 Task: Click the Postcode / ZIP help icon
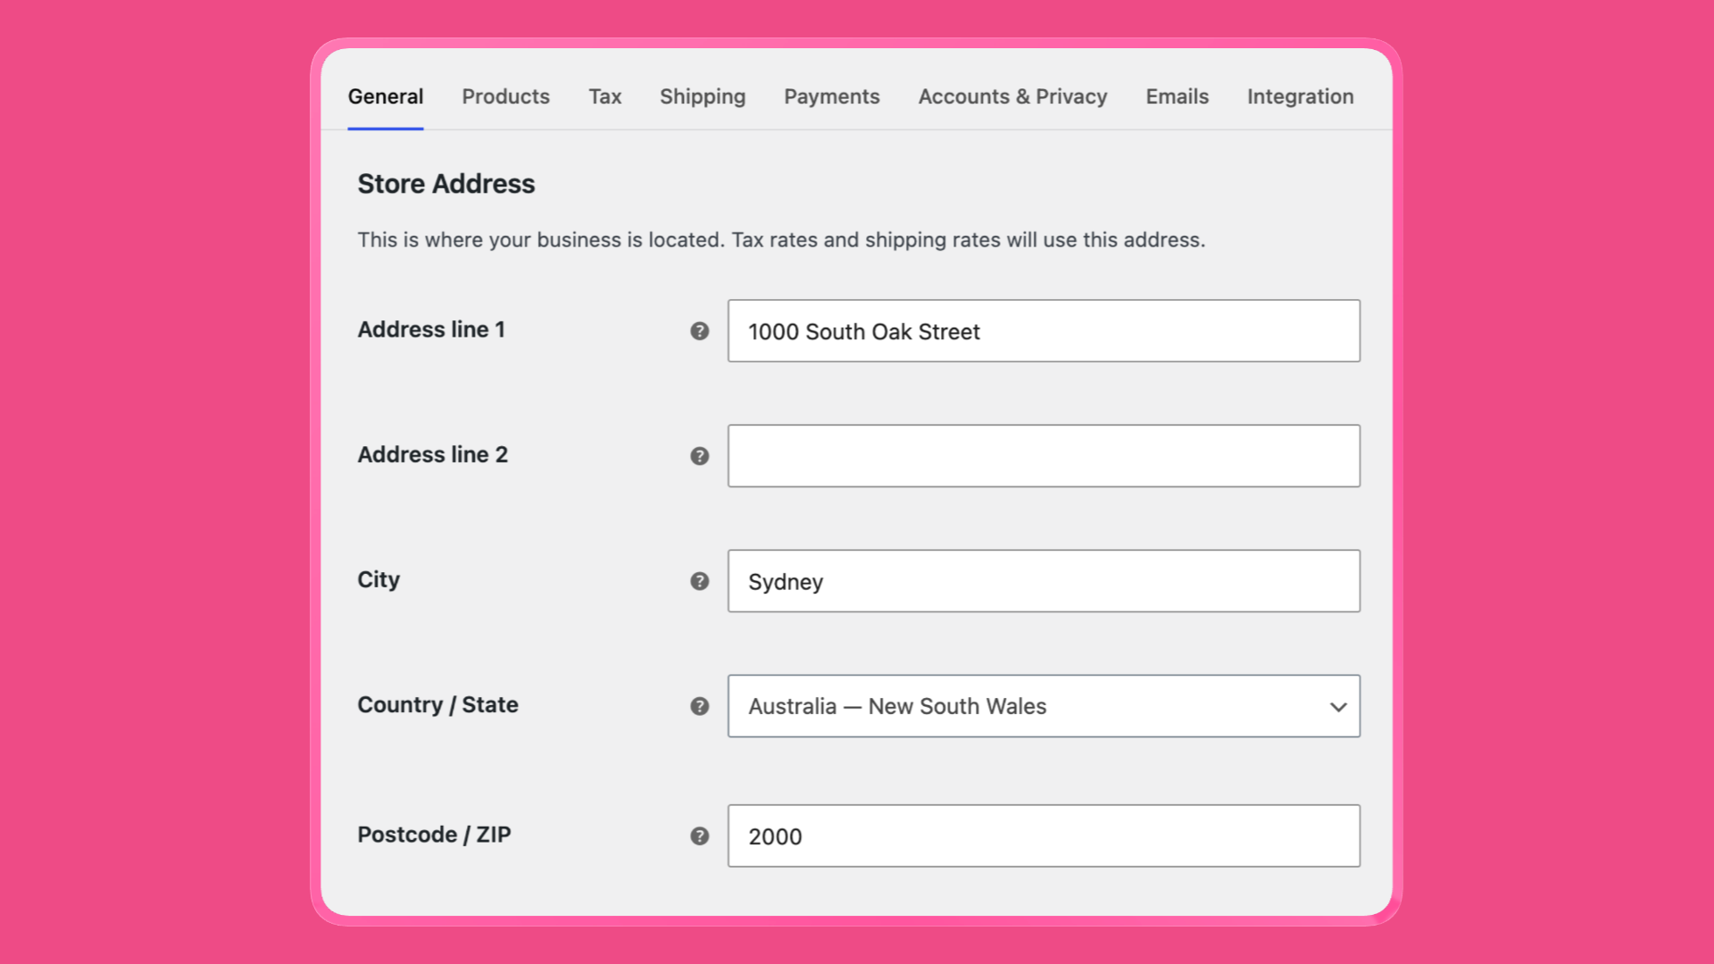coord(700,836)
